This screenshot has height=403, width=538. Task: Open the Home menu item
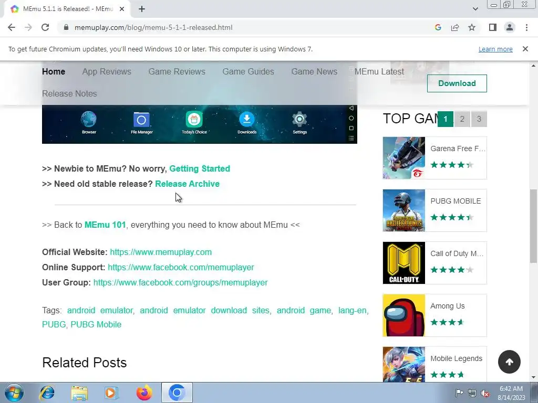[x=54, y=71]
